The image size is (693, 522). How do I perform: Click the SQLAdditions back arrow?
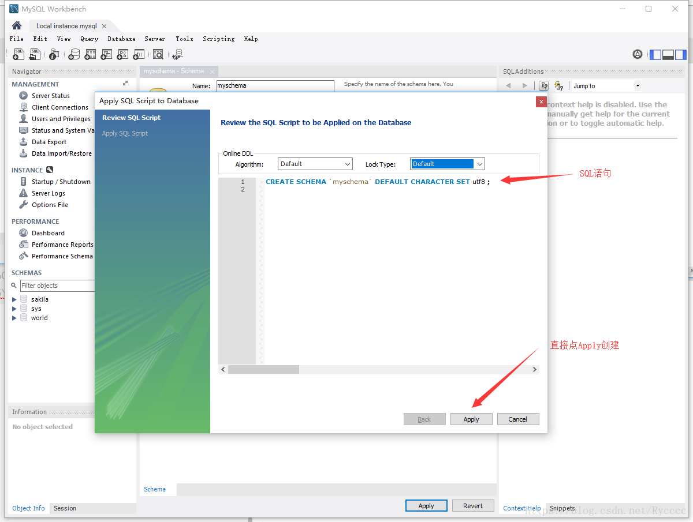pos(509,85)
